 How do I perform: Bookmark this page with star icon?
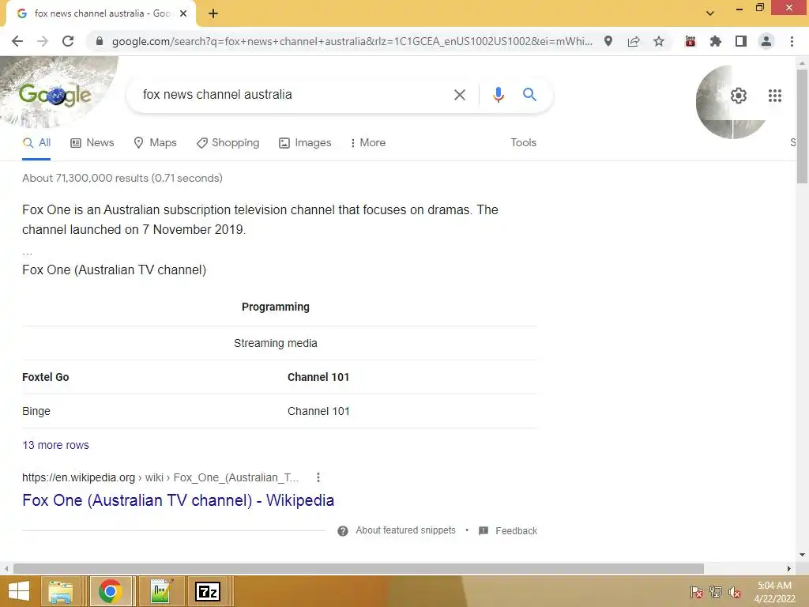[x=658, y=41]
